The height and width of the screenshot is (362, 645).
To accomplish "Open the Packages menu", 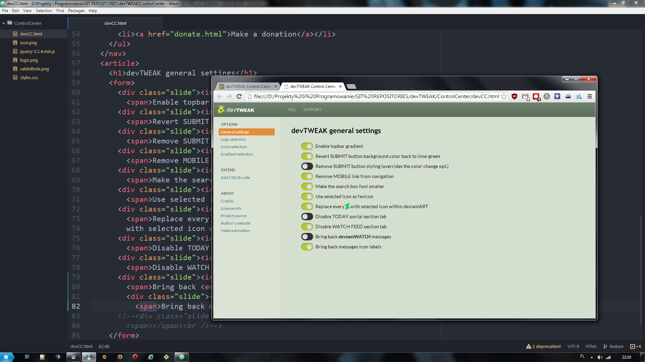I will click(x=76, y=11).
